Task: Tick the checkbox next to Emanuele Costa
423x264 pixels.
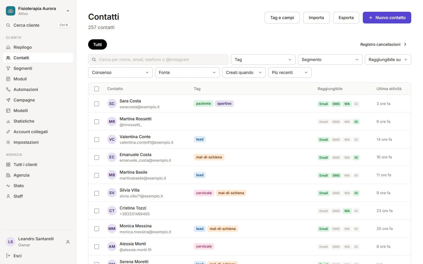Action: pos(97,158)
